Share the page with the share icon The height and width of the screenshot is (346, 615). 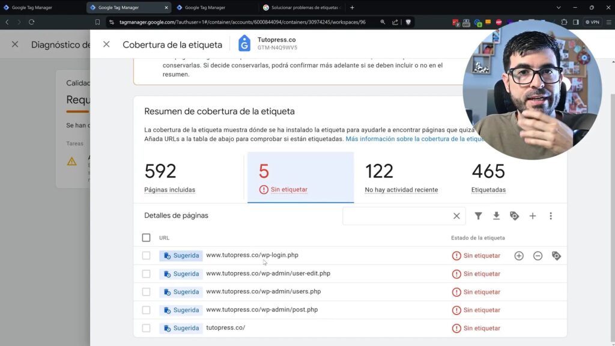tap(395, 22)
